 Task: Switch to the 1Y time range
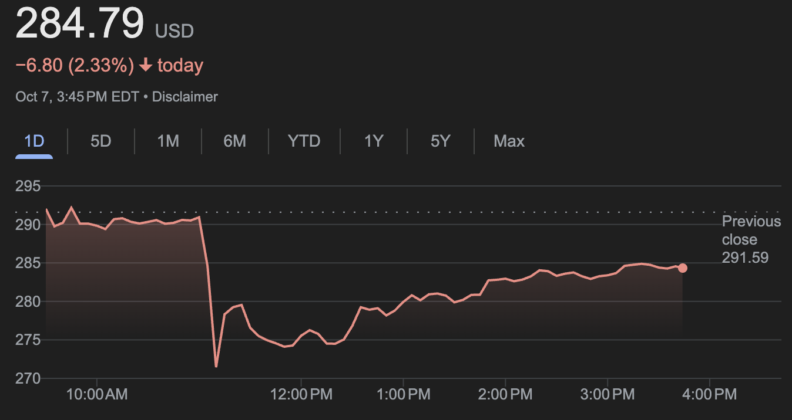[374, 141]
